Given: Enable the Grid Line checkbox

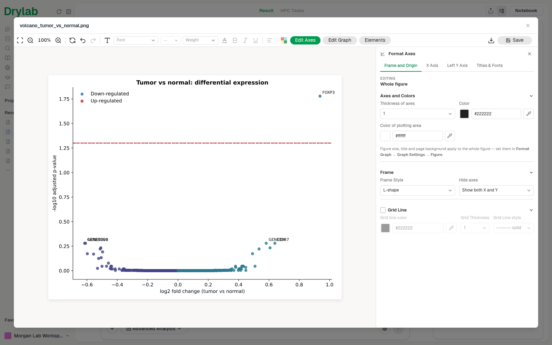Looking at the screenshot, I should pyautogui.click(x=383, y=210).
